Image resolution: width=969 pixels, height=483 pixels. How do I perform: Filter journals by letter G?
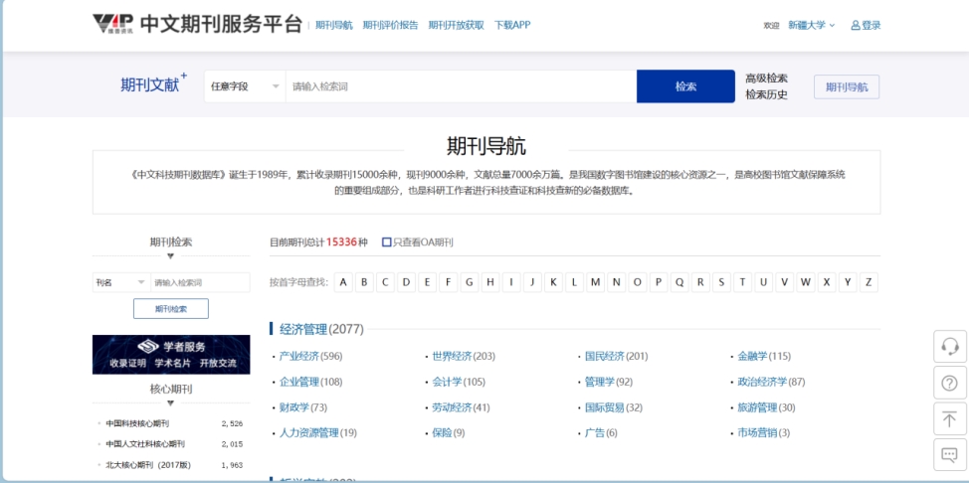click(469, 282)
